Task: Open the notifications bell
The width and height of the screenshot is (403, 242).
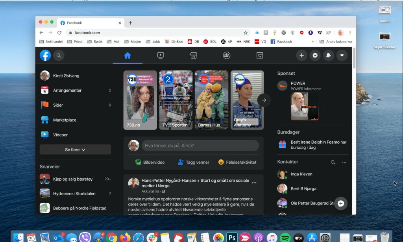Action: 329,55
